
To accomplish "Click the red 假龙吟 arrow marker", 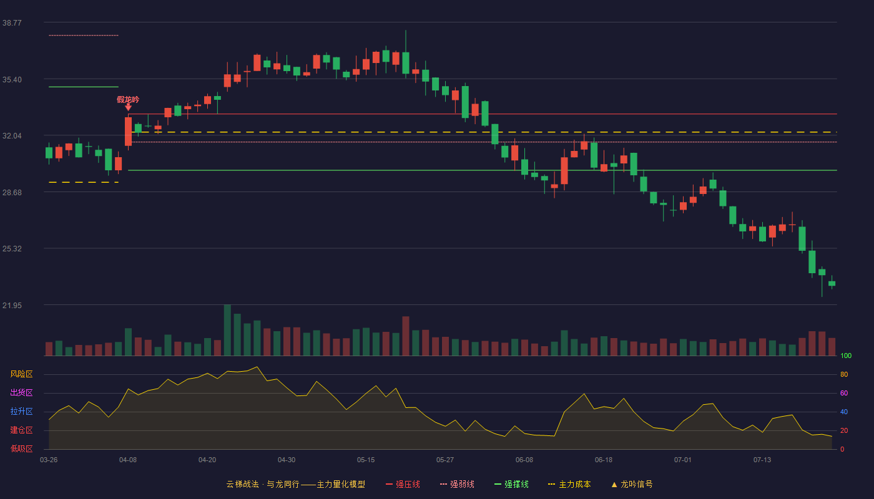I will (128, 107).
